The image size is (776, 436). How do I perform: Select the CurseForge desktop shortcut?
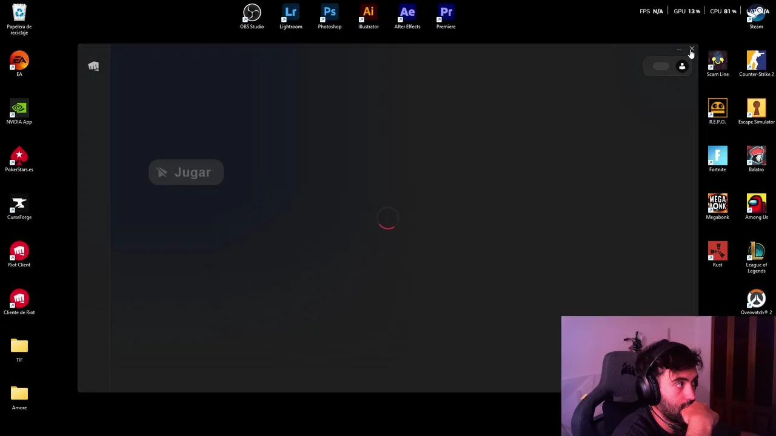pyautogui.click(x=19, y=207)
